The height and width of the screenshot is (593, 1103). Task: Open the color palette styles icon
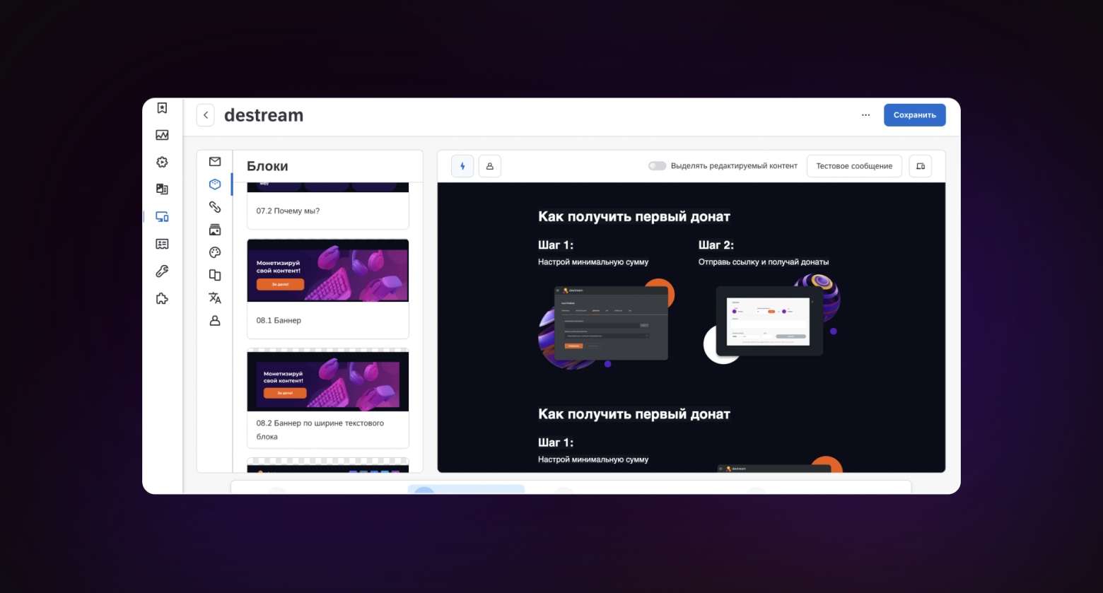pyautogui.click(x=215, y=252)
